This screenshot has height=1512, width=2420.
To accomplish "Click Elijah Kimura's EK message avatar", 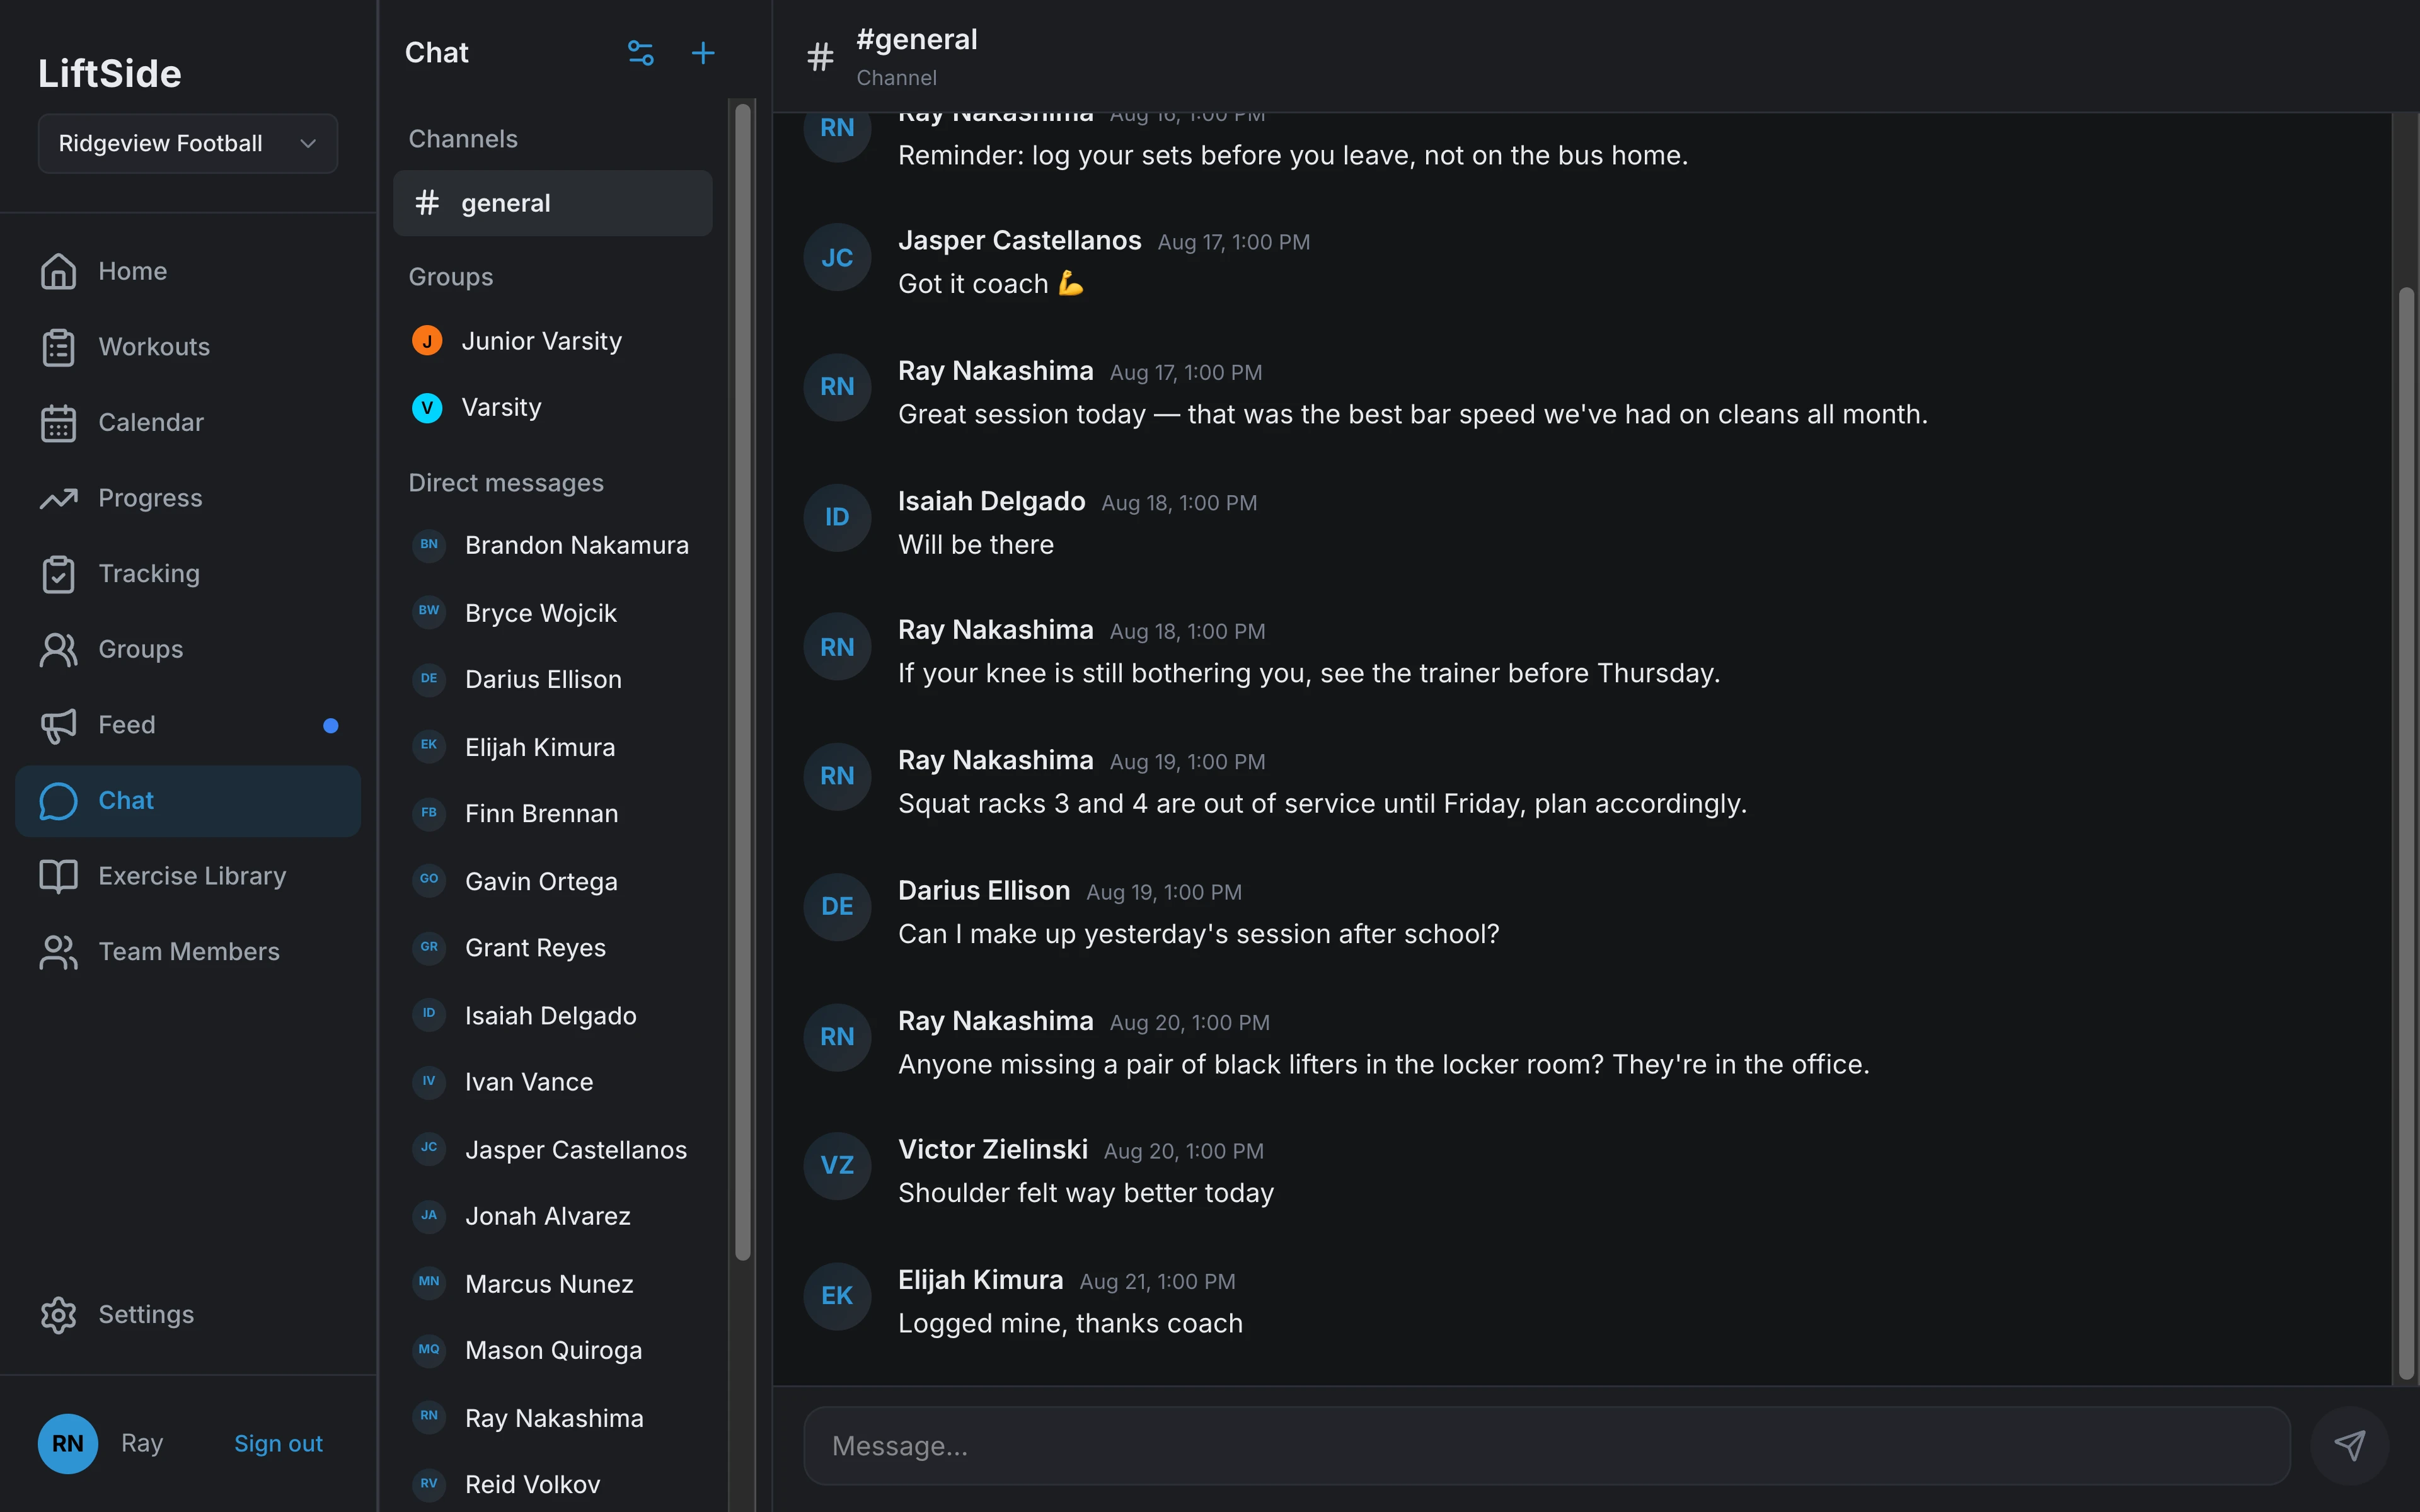I will [x=837, y=1296].
